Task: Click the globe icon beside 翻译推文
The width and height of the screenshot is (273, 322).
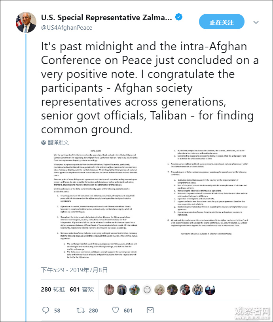Action: tap(44, 142)
